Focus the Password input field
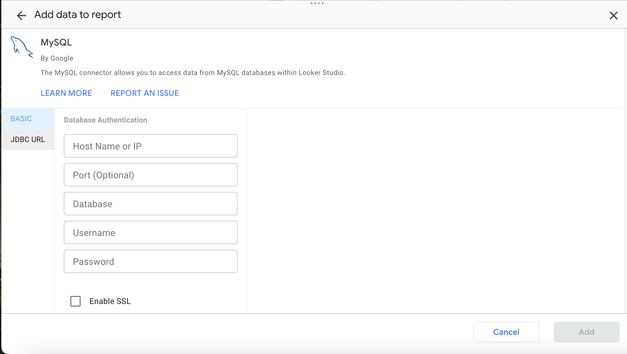The image size is (627, 354). pyautogui.click(x=150, y=261)
